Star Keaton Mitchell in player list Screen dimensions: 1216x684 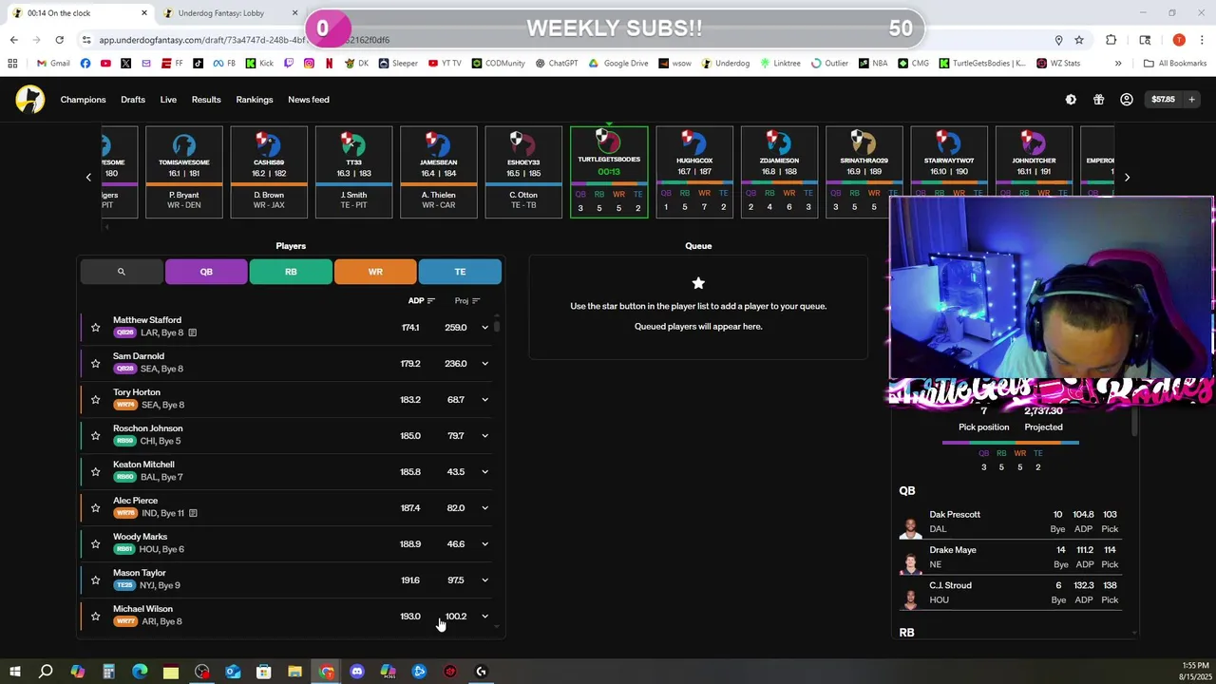point(95,472)
